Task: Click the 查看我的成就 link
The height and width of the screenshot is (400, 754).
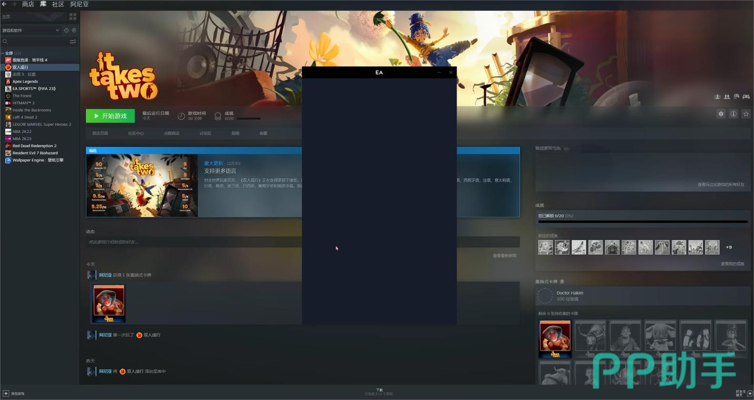Action: [732, 264]
